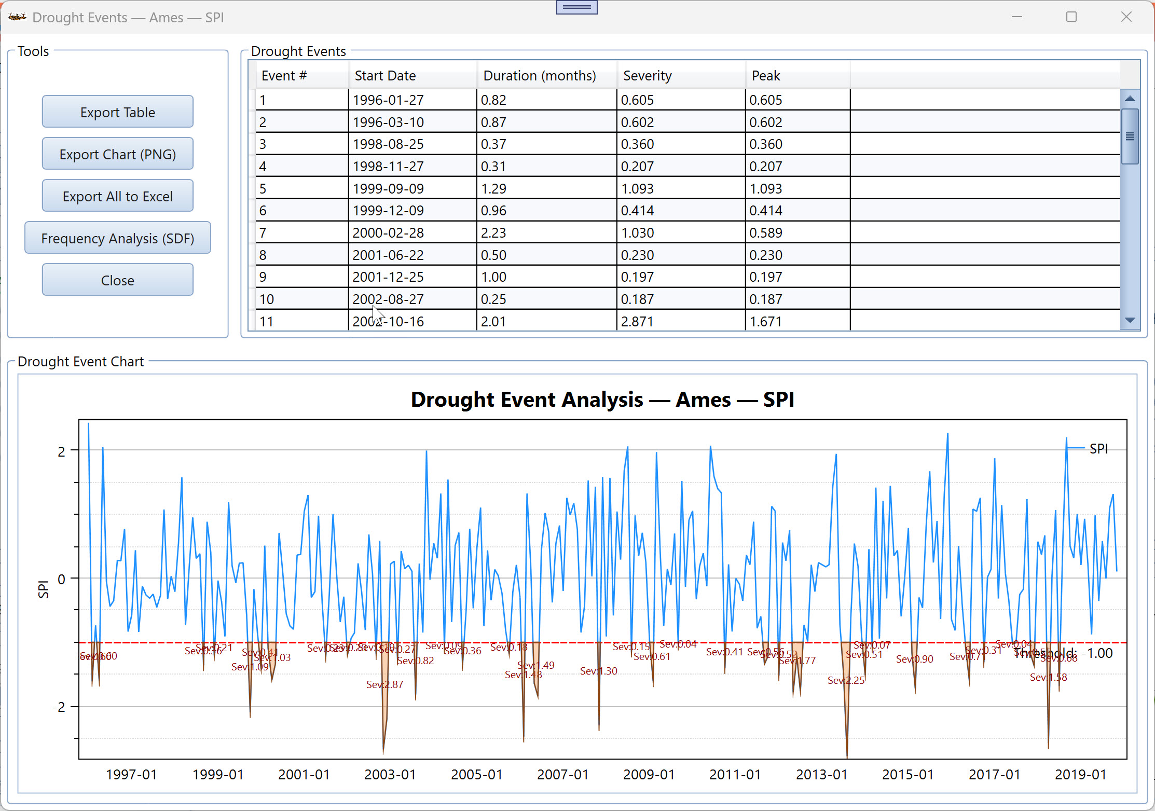Select start date 2001-06-22
This screenshot has width=1155, height=811.
point(412,255)
